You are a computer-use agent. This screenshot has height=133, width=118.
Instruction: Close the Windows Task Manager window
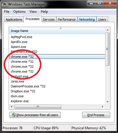pyautogui.click(x=110, y=3)
